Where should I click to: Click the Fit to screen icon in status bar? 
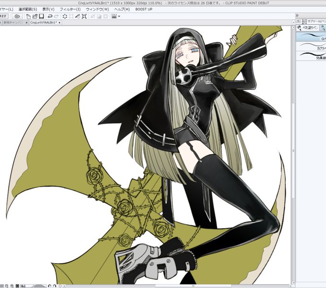pos(17,286)
